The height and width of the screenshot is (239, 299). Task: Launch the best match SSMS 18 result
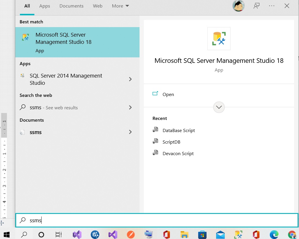click(x=77, y=42)
